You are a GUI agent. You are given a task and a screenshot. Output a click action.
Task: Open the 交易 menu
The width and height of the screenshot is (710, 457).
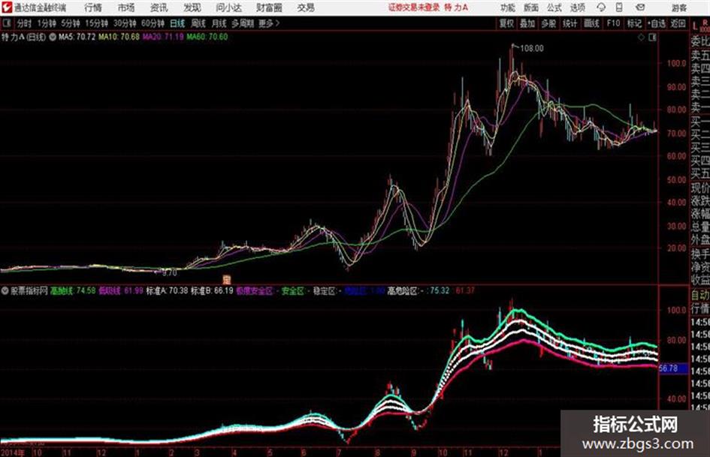pyautogui.click(x=306, y=8)
